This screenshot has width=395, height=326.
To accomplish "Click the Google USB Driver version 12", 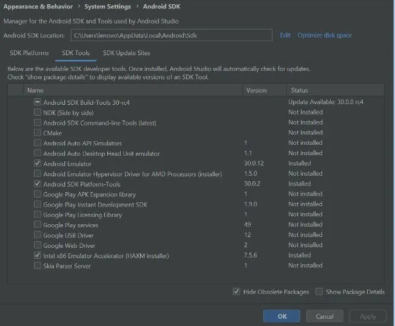I will tap(248, 235).
